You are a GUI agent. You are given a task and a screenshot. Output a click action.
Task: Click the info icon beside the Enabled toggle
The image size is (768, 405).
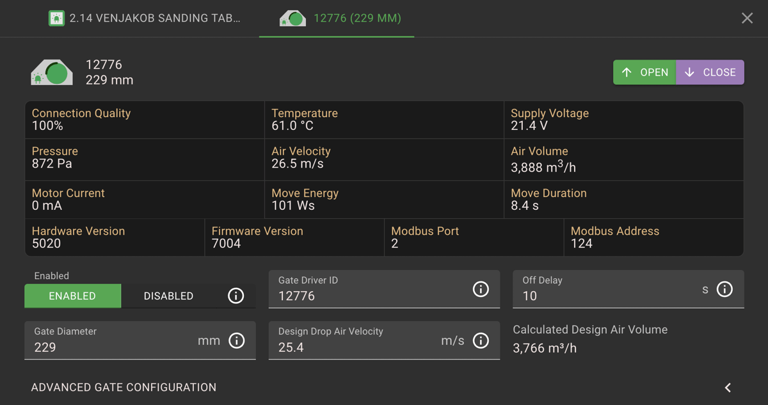236,296
